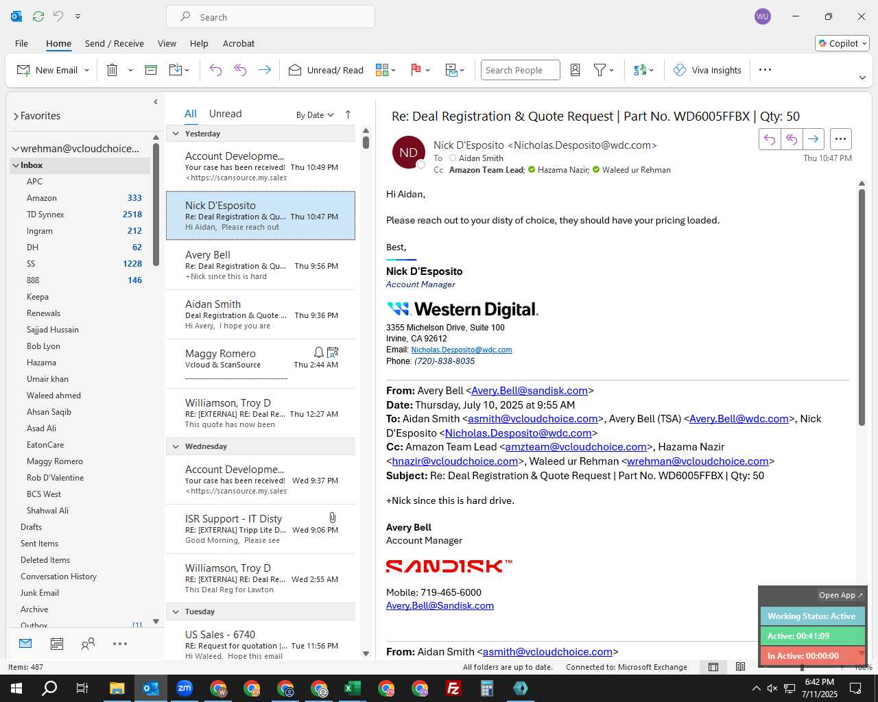878x702 pixels.
Task: Click the ribbon Reply arrow icon
Action: [x=215, y=70]
